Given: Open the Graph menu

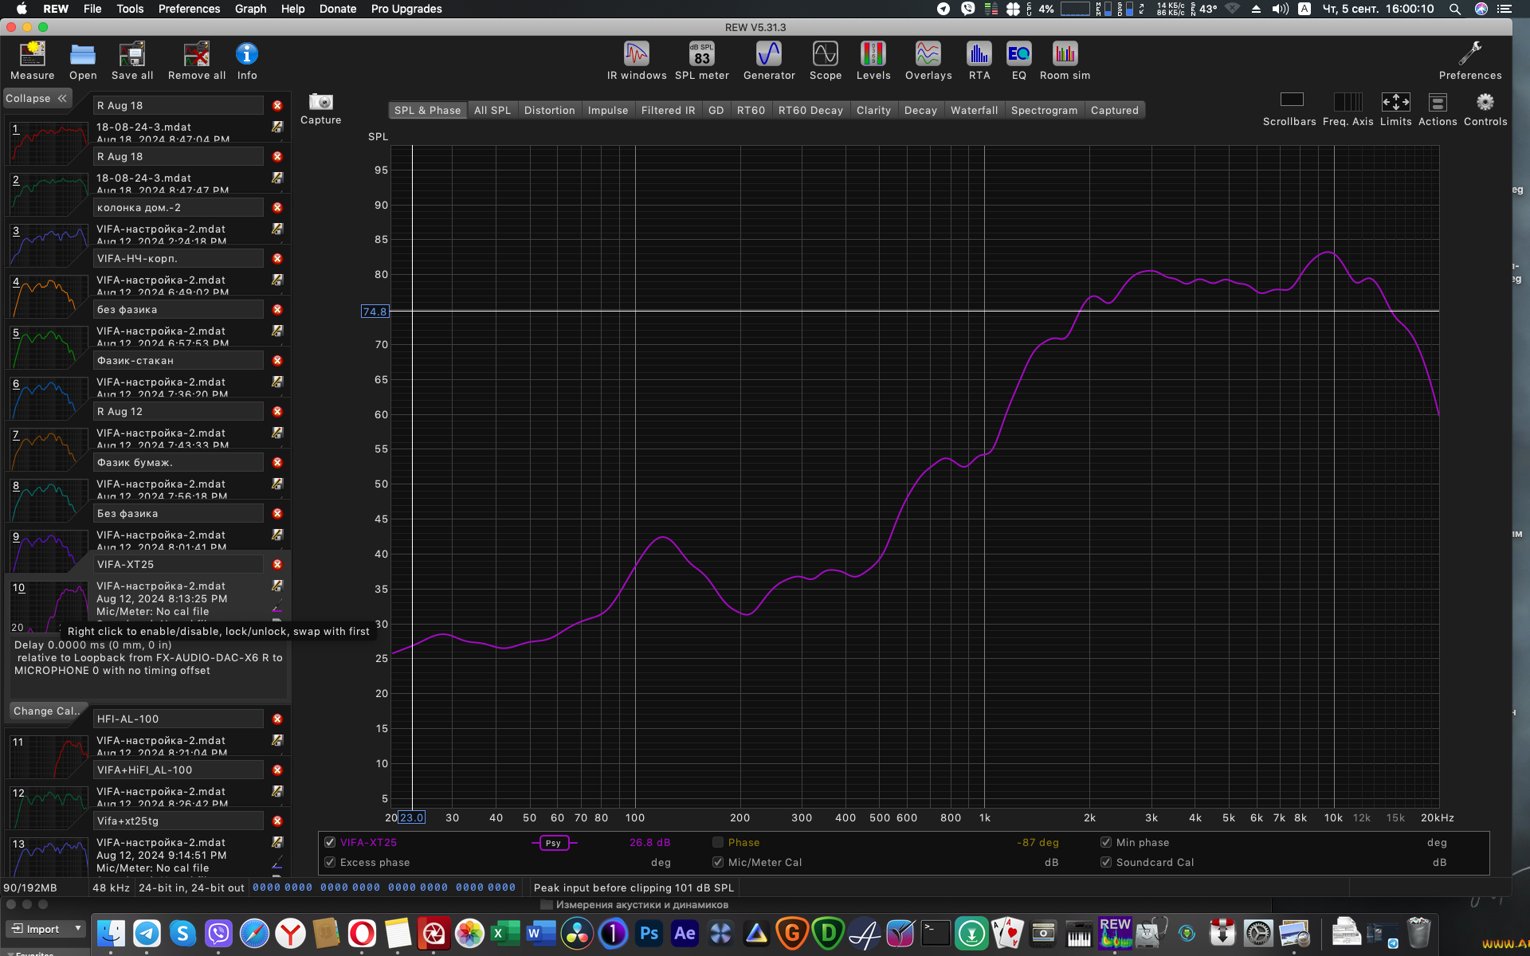Looking at the screenshot, I should [250, 9].
